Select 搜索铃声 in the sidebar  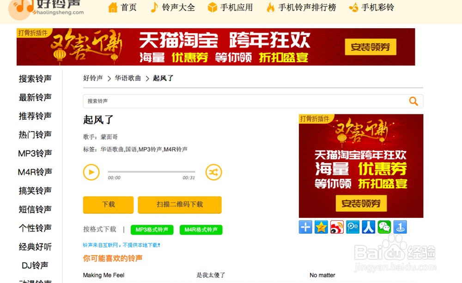35,78
